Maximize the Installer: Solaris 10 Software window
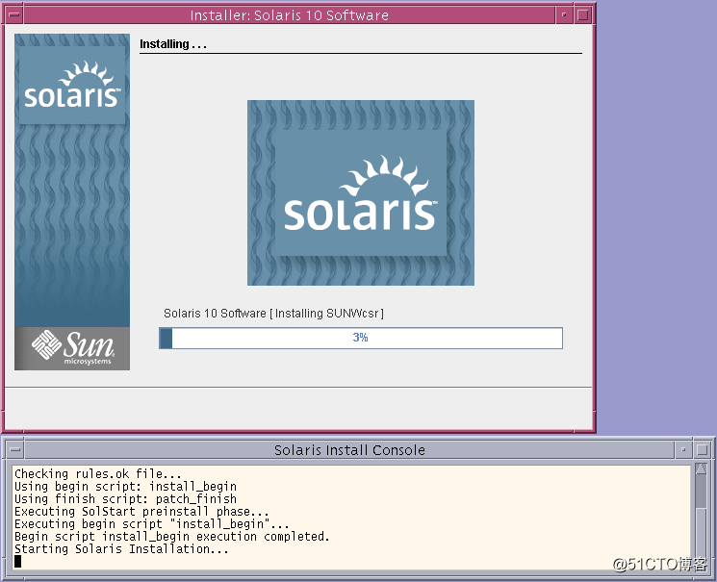The height and width of the screenshot is (582, 717). 583,15
